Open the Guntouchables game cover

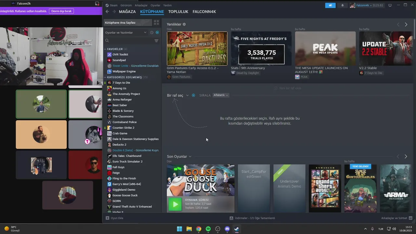coord(360,188)
